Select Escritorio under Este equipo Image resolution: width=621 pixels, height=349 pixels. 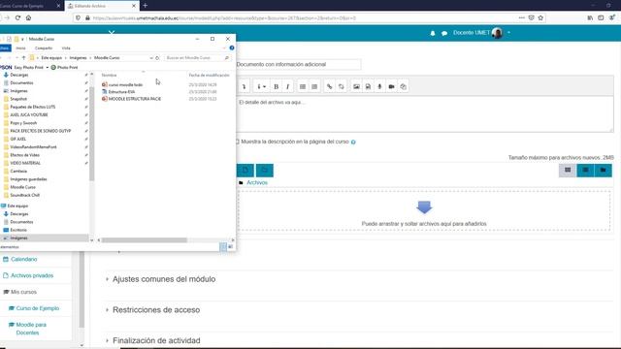pos(18,230)
